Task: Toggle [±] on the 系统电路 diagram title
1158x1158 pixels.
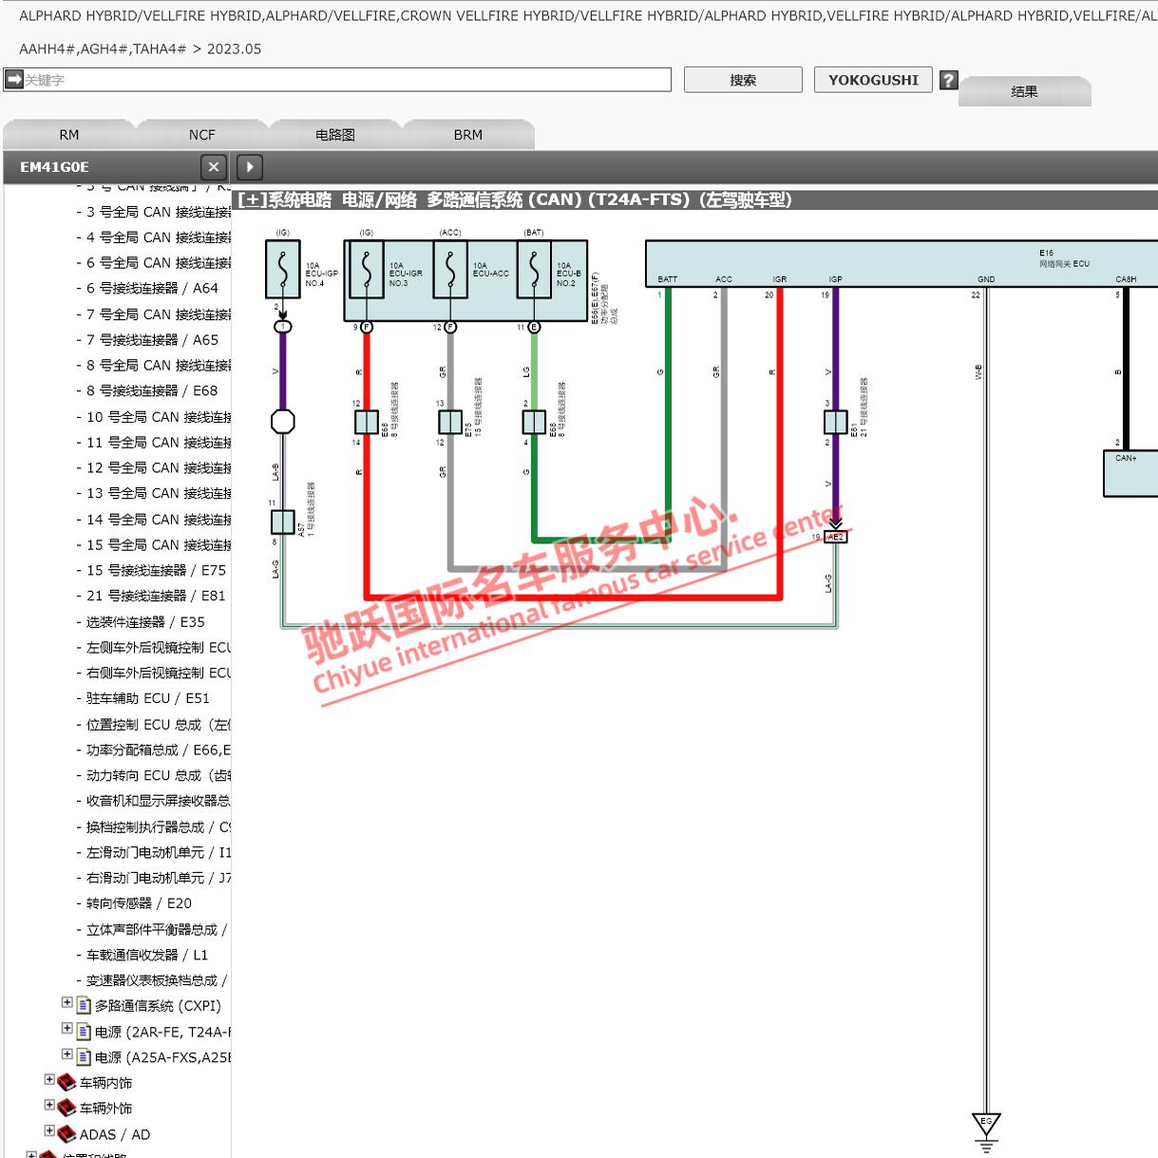Action: [253, 199]
